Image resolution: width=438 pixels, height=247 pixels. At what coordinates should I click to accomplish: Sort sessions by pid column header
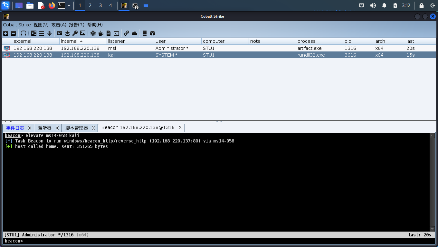click(x=358, y=41)
